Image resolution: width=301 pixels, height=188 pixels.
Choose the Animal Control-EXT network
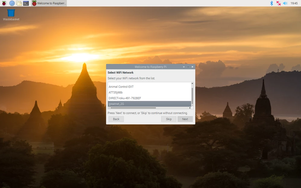[149, 87]
